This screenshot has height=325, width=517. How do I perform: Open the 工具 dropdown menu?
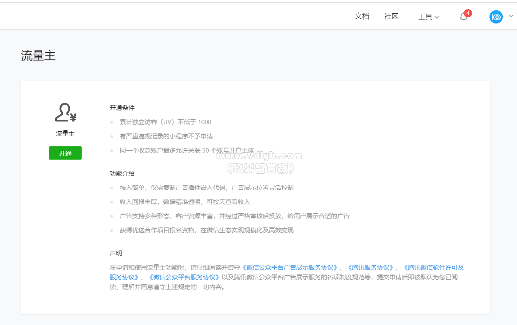[x=428, y=17]
